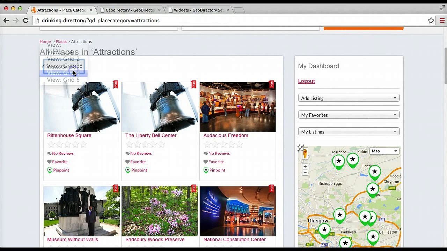Open the Chrome menu icon
Image resolution: width=447 pixels, height=251 pixels.
point(442,21)
